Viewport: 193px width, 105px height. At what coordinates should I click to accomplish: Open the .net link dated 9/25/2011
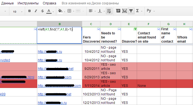point(55,68)
